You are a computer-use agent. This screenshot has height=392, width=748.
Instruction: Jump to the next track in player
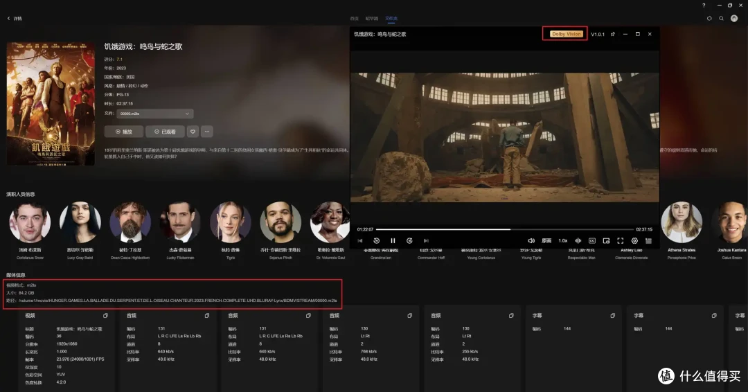click(x=426, y=241)
